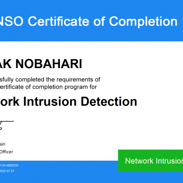The image size is (183, 183).
Task: Click the green Network Intrusion badge
Action: [150, 161]
